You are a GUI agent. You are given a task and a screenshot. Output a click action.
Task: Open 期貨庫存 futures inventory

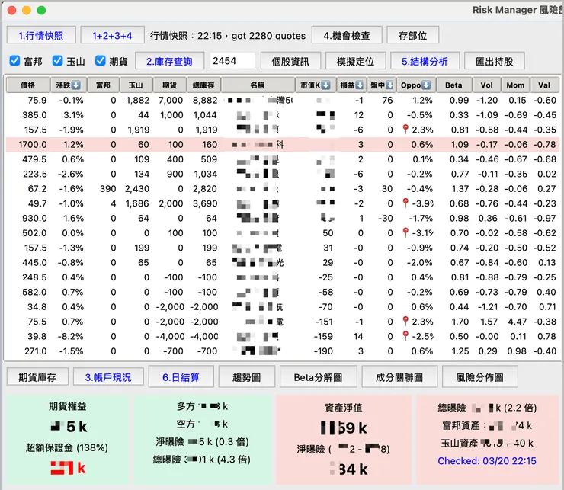[37, 377]
